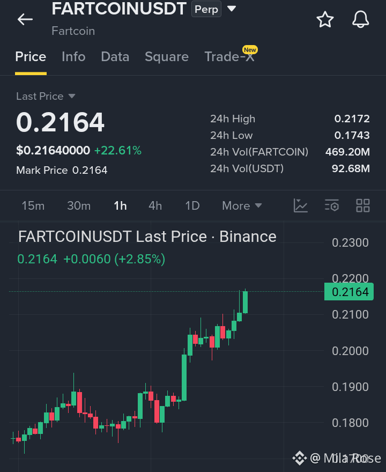This screenshot has height=472, width=386.
Task: Open the Trade-X tab
Action: point(229,57)
